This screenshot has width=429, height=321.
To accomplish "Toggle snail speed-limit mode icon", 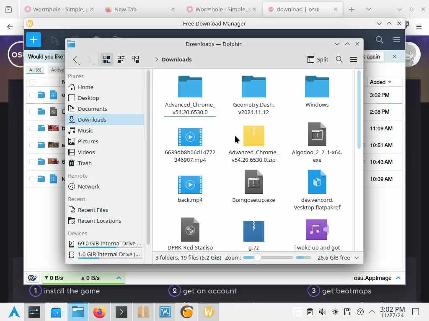I will tap(33, 278).
